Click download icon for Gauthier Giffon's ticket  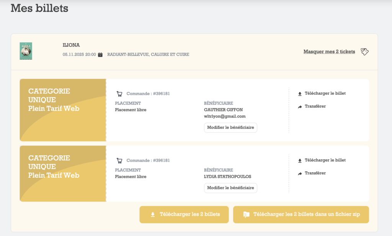[300, 93]
